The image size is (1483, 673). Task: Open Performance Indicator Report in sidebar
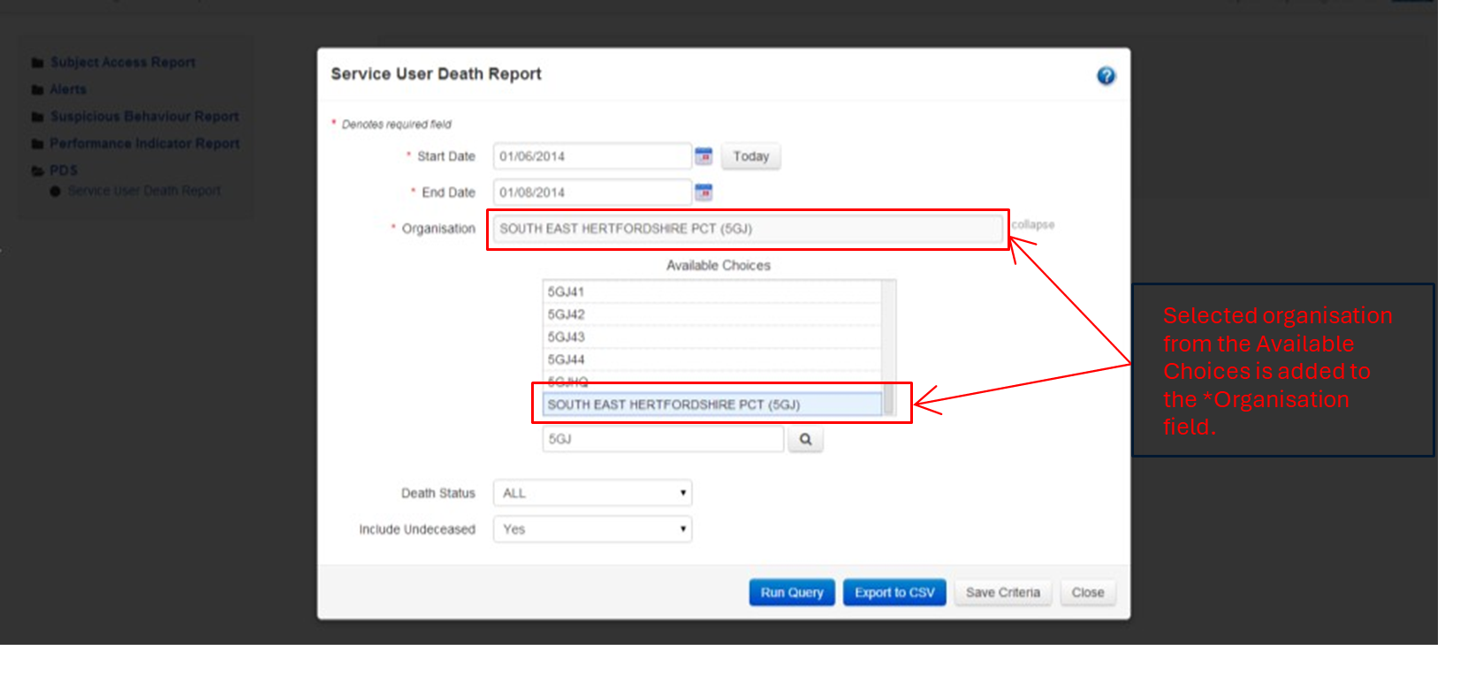144,144
